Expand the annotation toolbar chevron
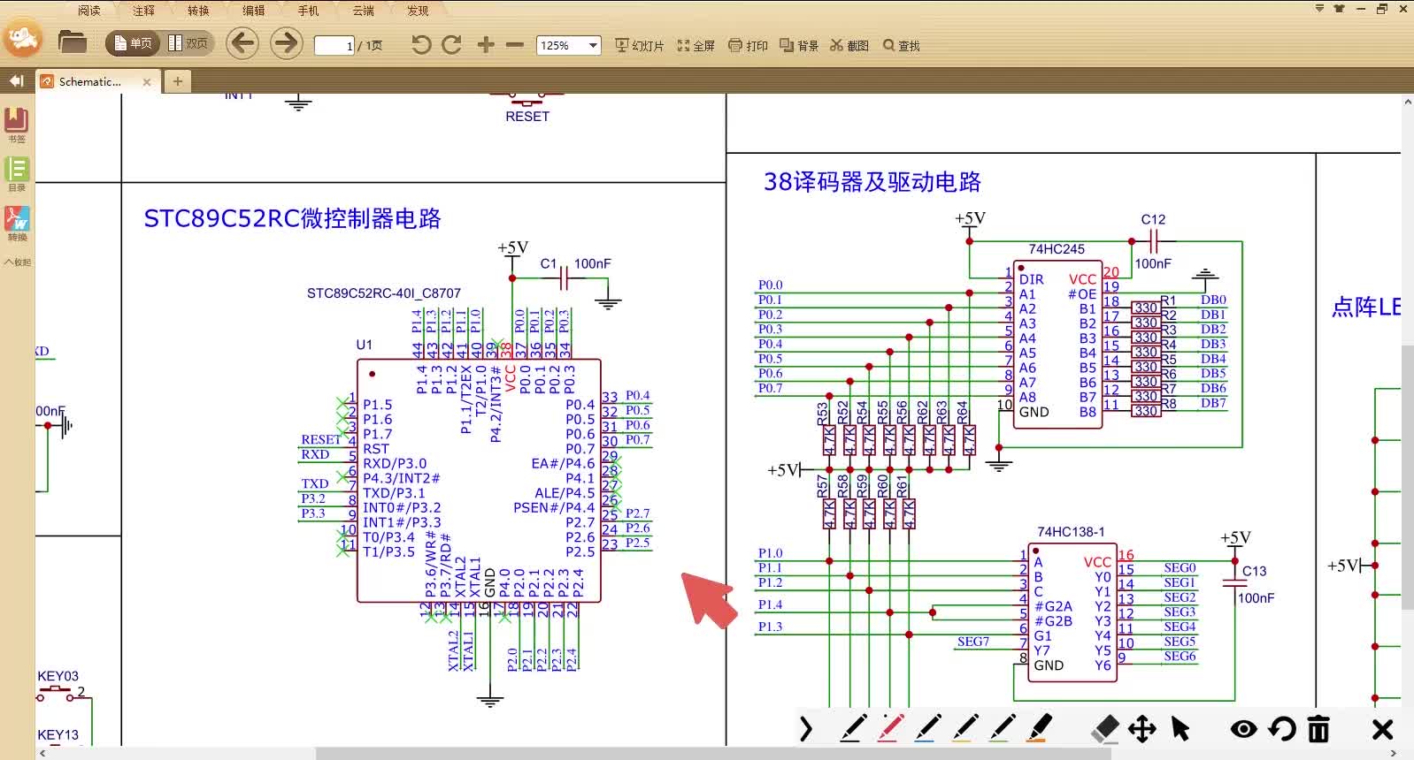 point(805,730)
